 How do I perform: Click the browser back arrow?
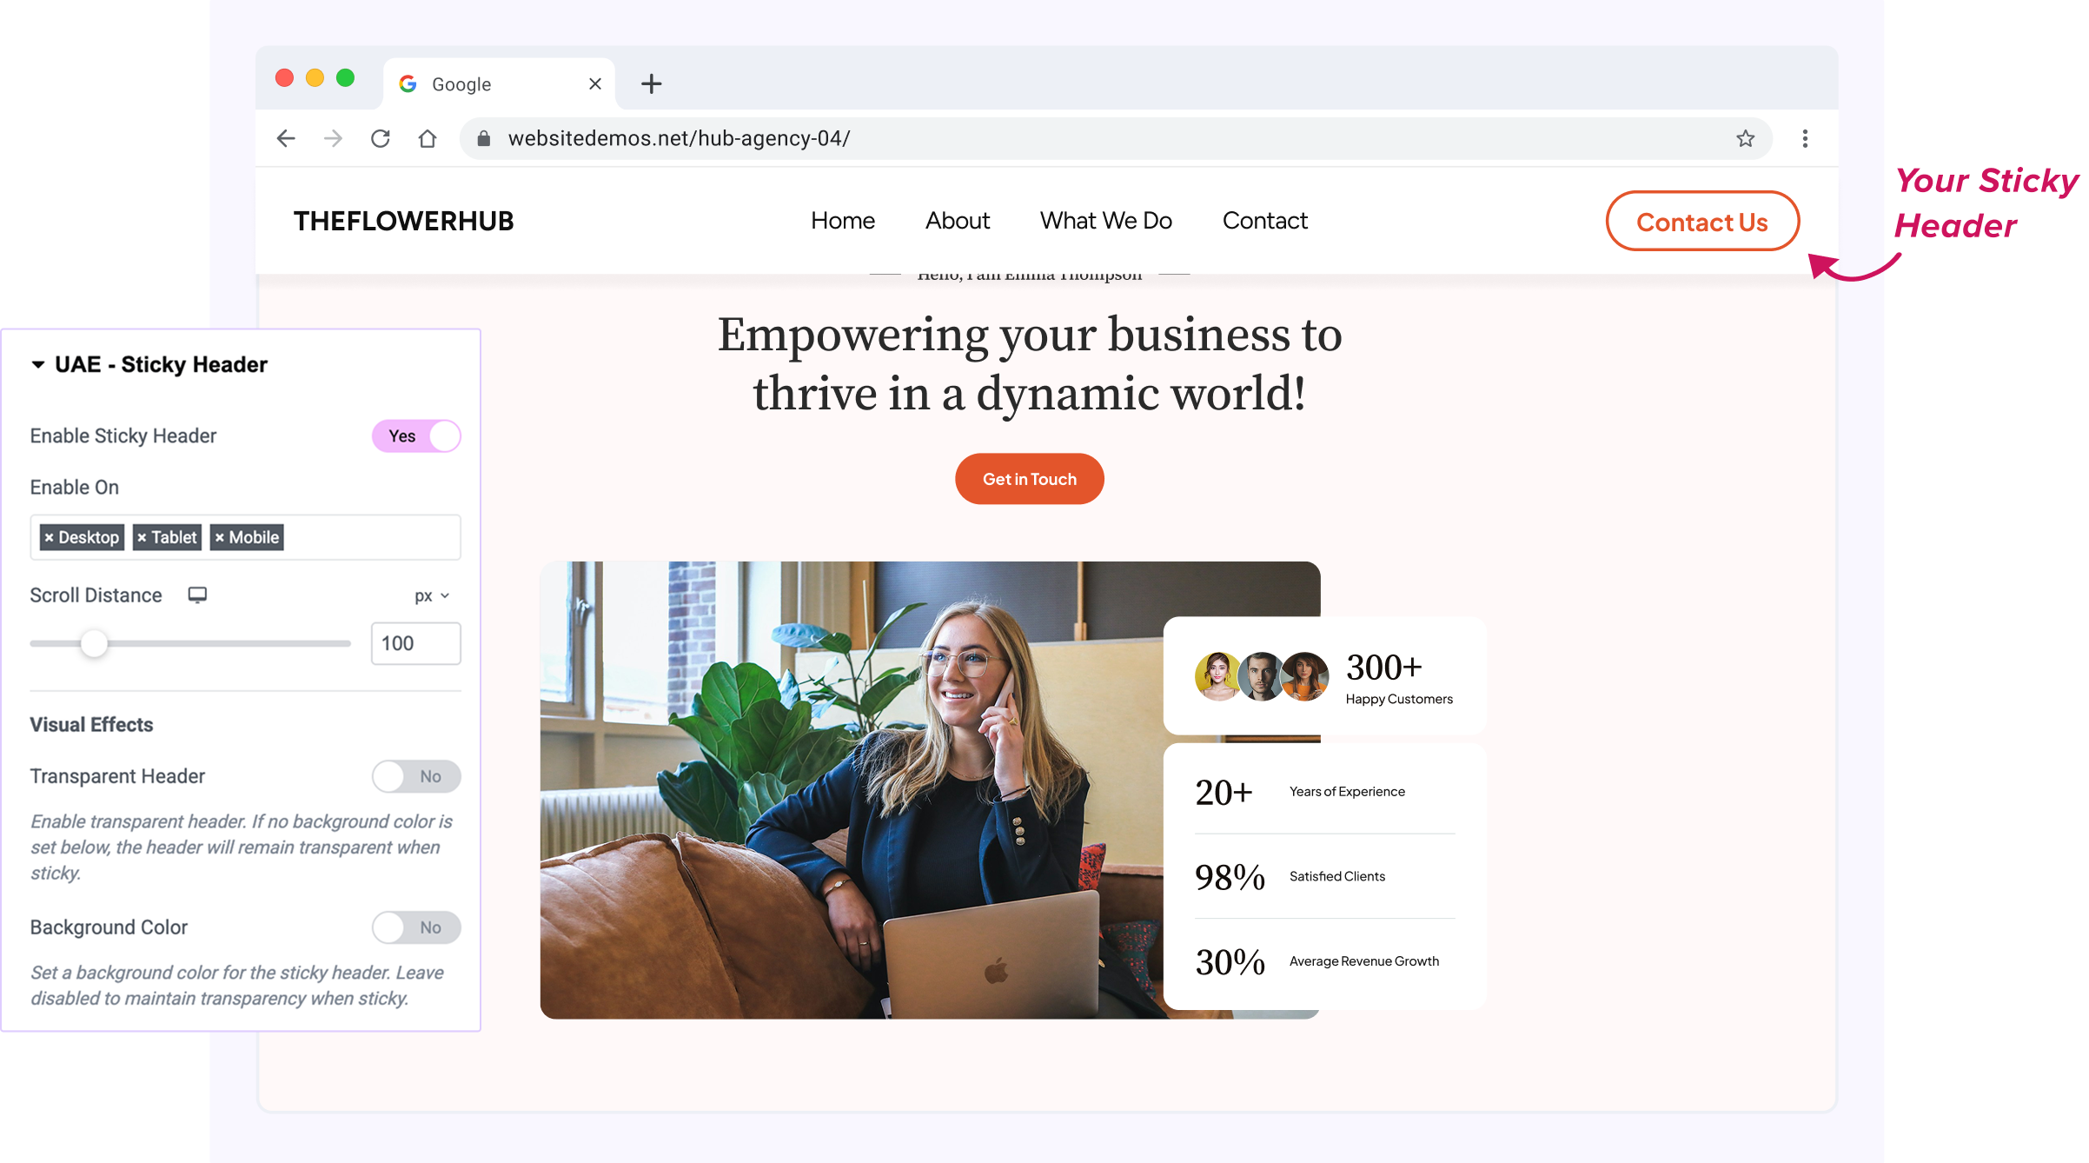[286, 138]
